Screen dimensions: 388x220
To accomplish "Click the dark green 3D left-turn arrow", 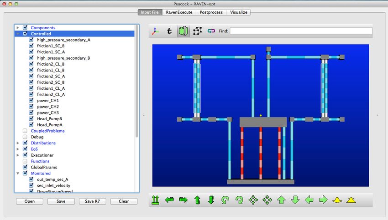I will click(x=169, y=200).
